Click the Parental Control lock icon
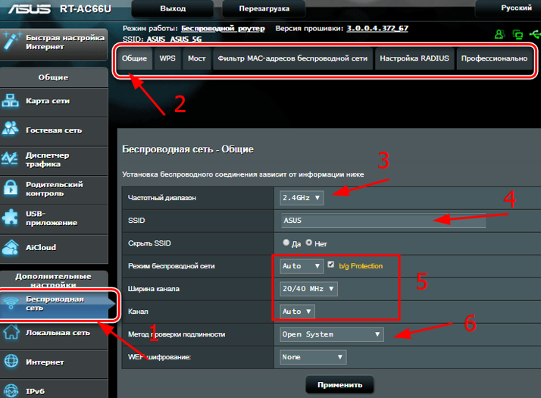The image size is (541, 398). [x=11, y=188]
